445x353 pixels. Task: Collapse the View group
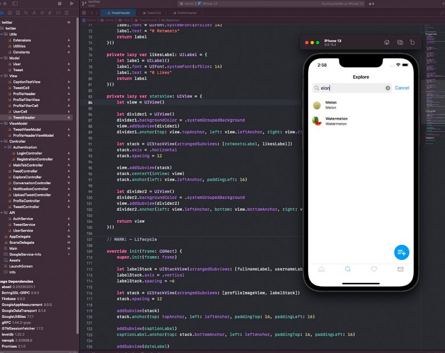pos(2,76)
